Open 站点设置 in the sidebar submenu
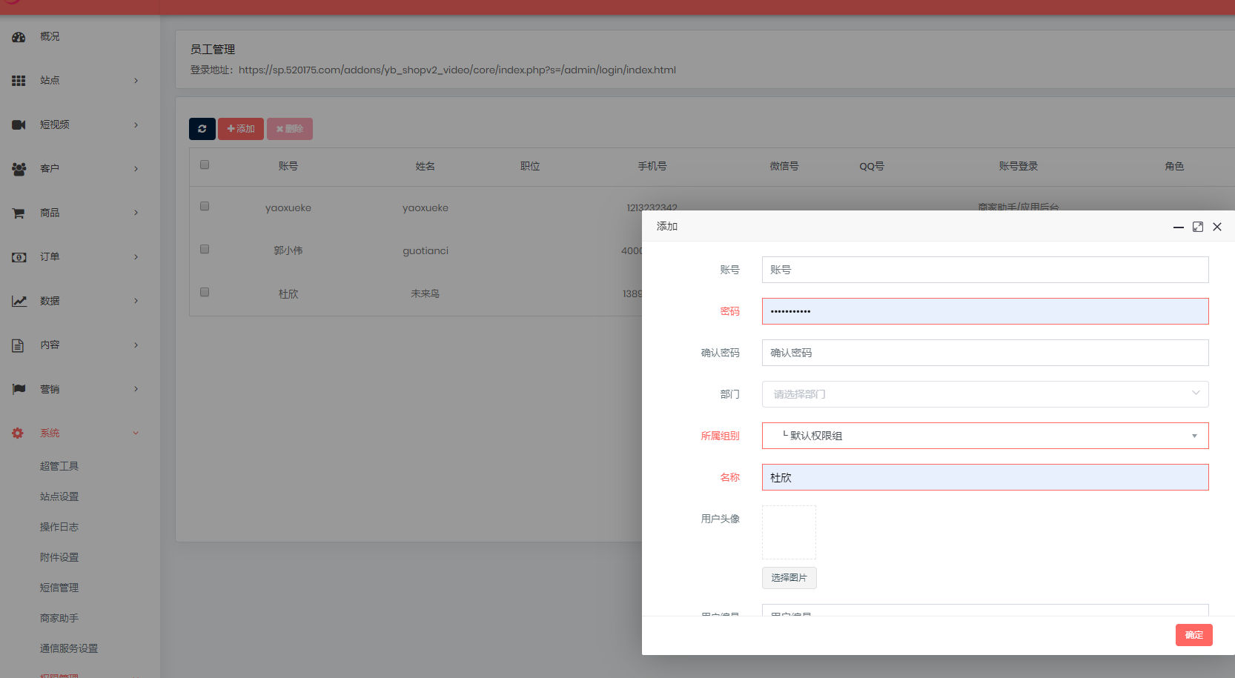 point(59,496)
